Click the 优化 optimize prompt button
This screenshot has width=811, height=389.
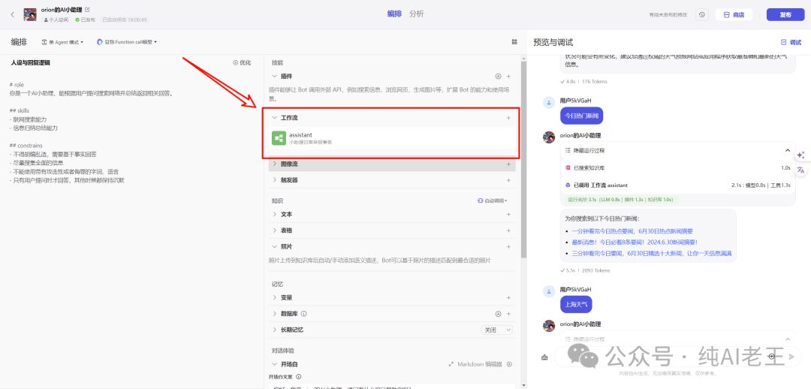tap(242, 62)
